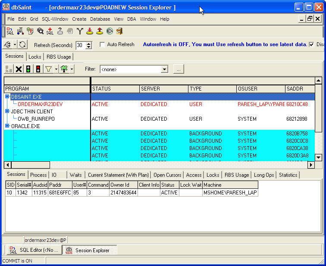Open the Process detail tab
Screen dimensions: 326x266
38,175
